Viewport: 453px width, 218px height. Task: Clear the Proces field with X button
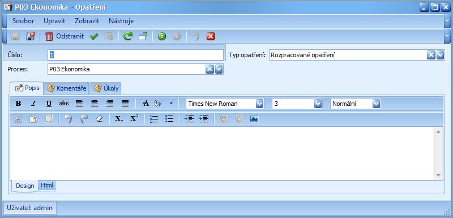pyautogui.click(x=210, y=69)
